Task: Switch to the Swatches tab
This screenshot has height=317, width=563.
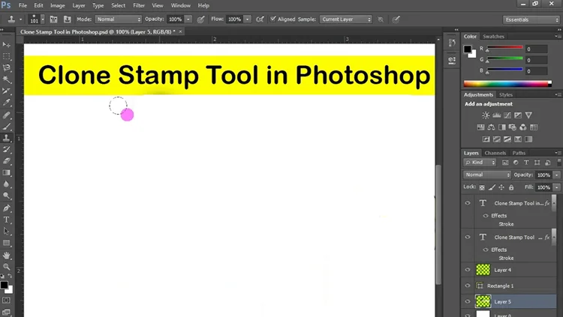Action: [x=493, y=36]
